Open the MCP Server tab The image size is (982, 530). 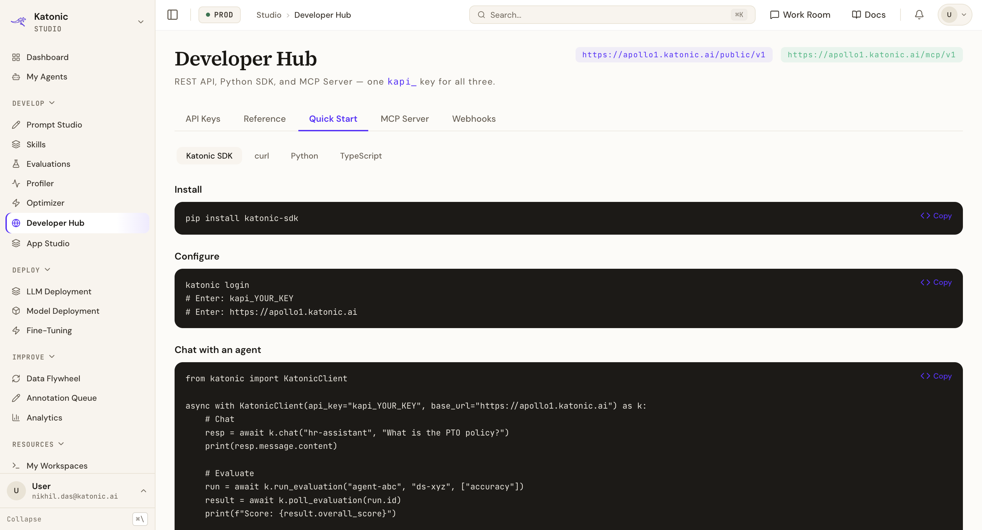tap(404, 119)
